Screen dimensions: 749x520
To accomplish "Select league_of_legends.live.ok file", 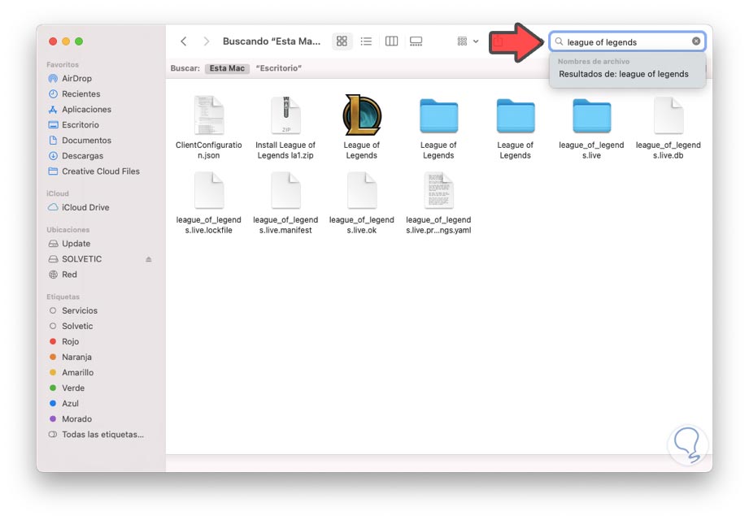I will [362, 191].
